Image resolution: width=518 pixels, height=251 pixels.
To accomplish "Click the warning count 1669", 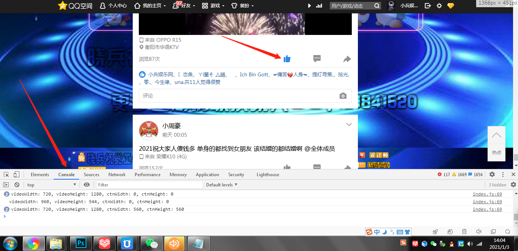I will (459, 175).
